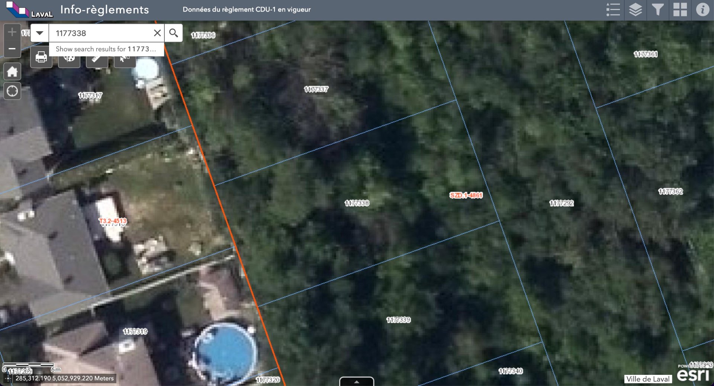
Task: Click lot label 1177320 on map
Action: pyautogui.click(x=268, y=380)
